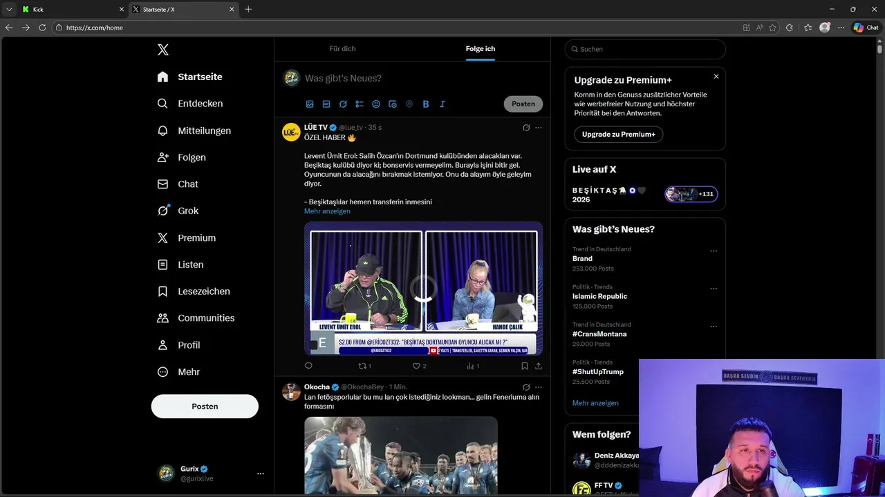
Task: Open Grok in the sidebar
Action: (x=178, y=211)
